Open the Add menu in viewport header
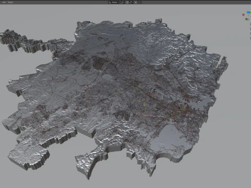Image resolution: width=251 pixels, height=188 pixels. coord(4,2)
